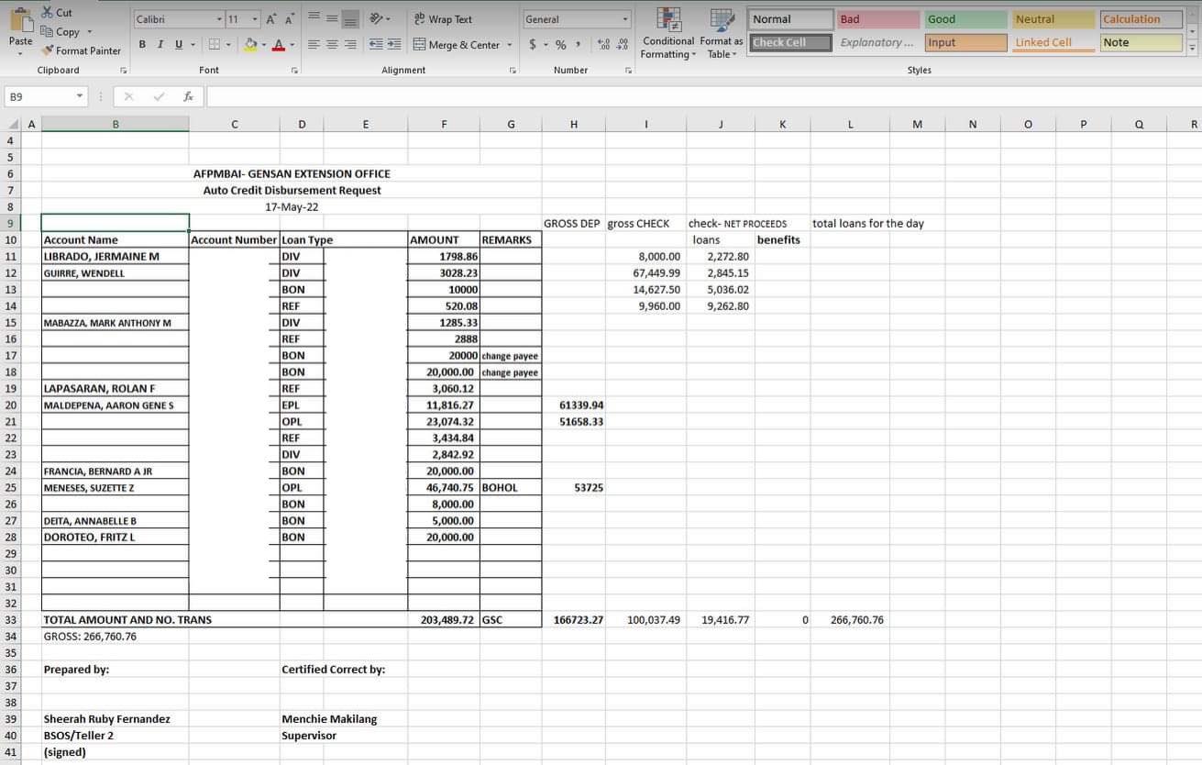Click the Paste clipboard icon
Viewport: 1202px width, 765px height.
(20, 18)
